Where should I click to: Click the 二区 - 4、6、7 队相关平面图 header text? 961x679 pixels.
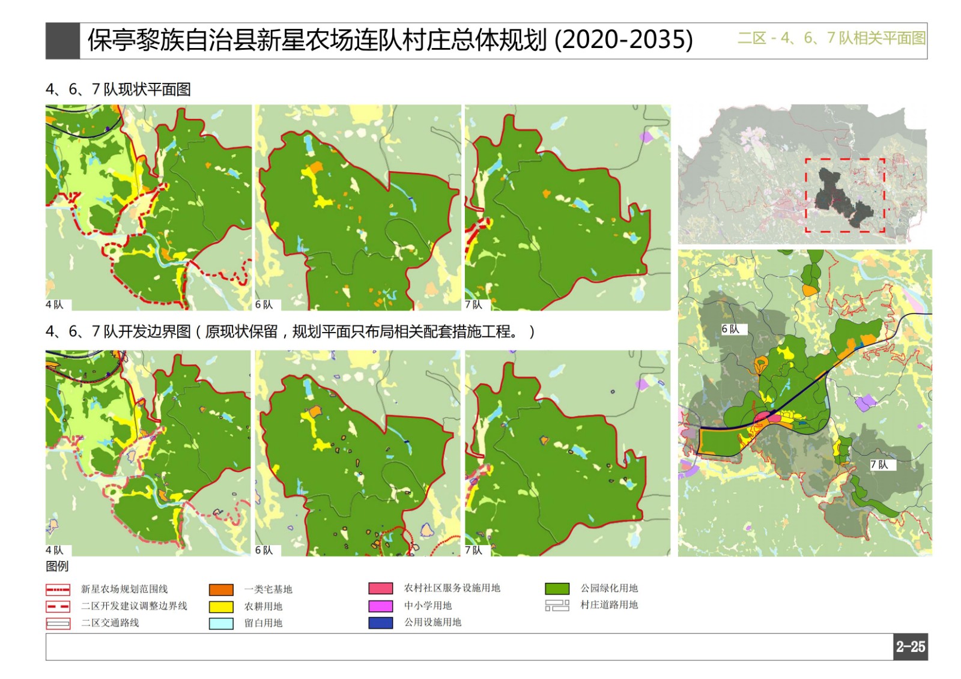coord(831,38)
